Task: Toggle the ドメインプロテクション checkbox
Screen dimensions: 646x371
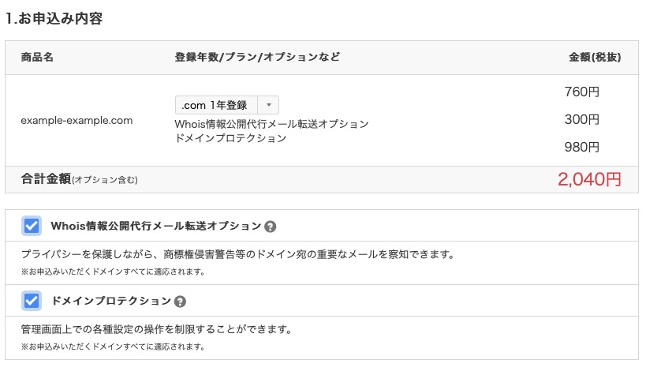Action: pos(32,301)
